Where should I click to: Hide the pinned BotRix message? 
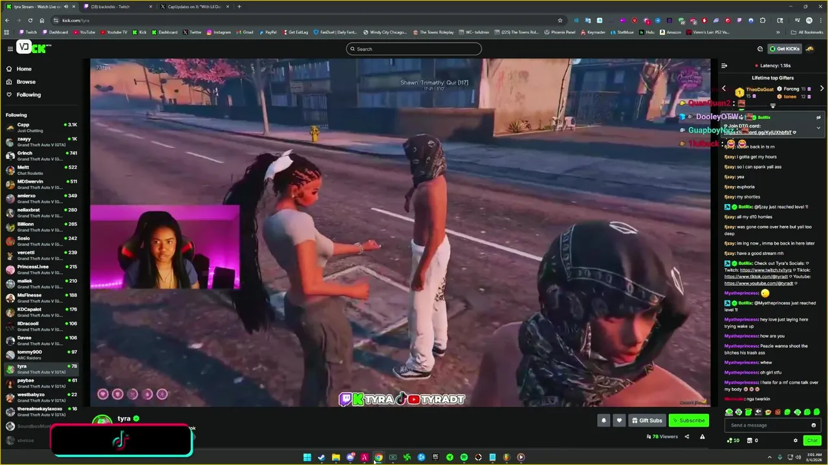click(818, 118)
